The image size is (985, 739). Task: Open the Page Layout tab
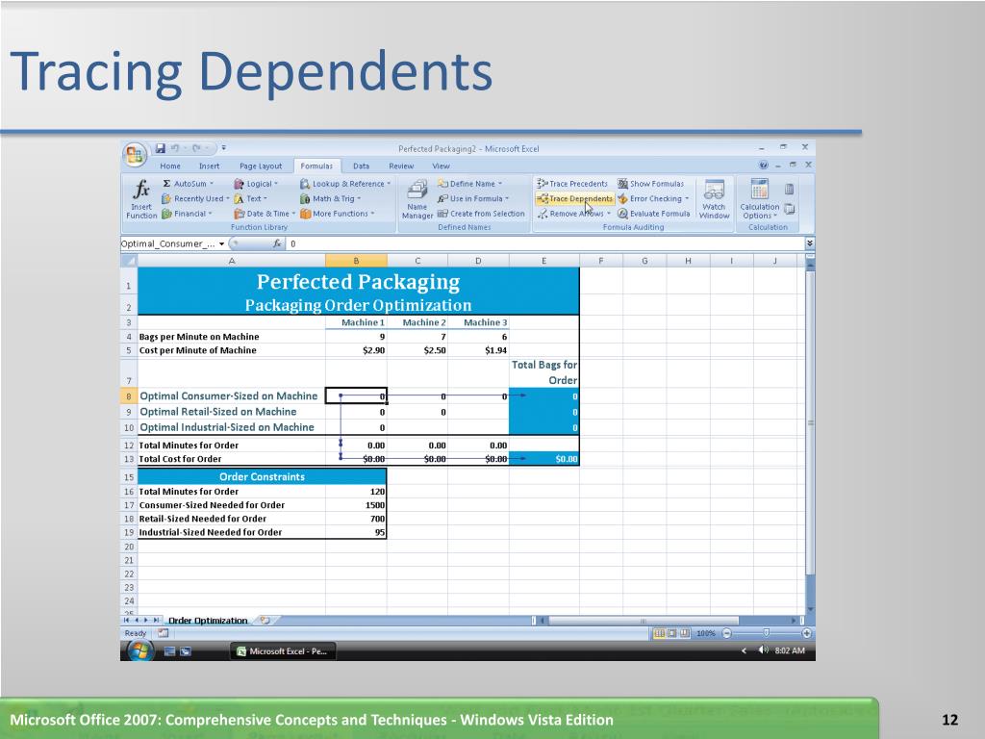pos(261,166)
